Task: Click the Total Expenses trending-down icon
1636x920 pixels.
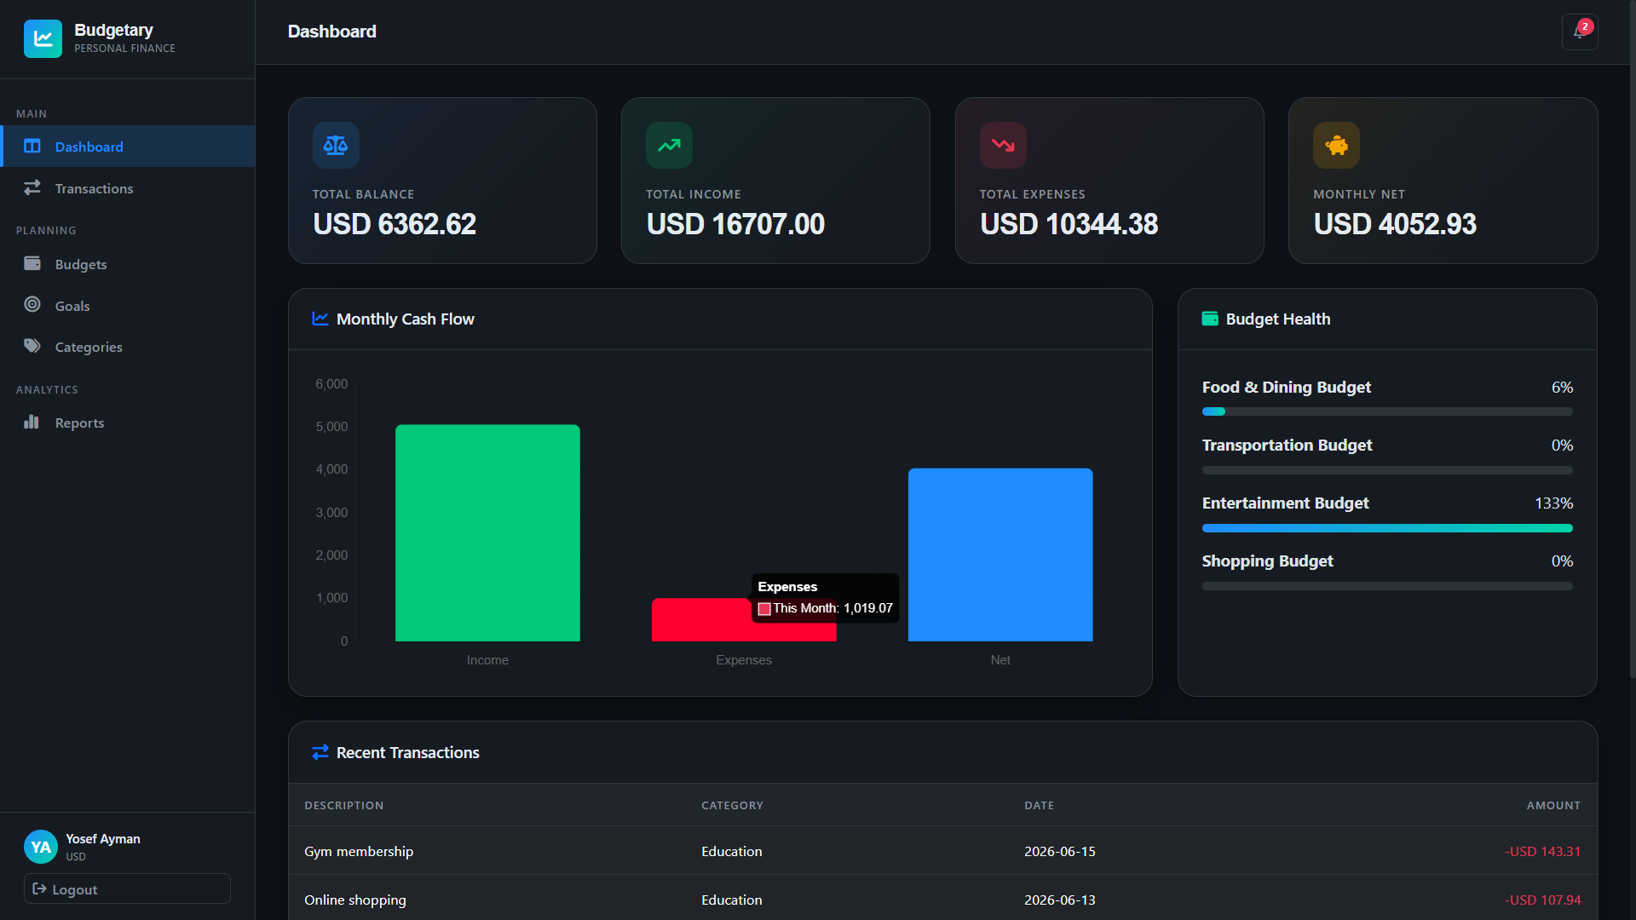Action: [1003, 146]
